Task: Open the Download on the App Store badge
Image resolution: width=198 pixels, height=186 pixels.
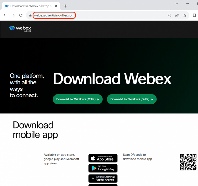Action: 103,158
